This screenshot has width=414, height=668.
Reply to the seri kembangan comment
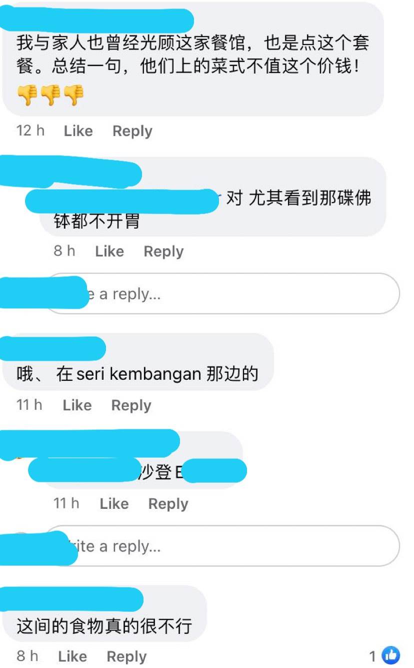coord(131,405)
